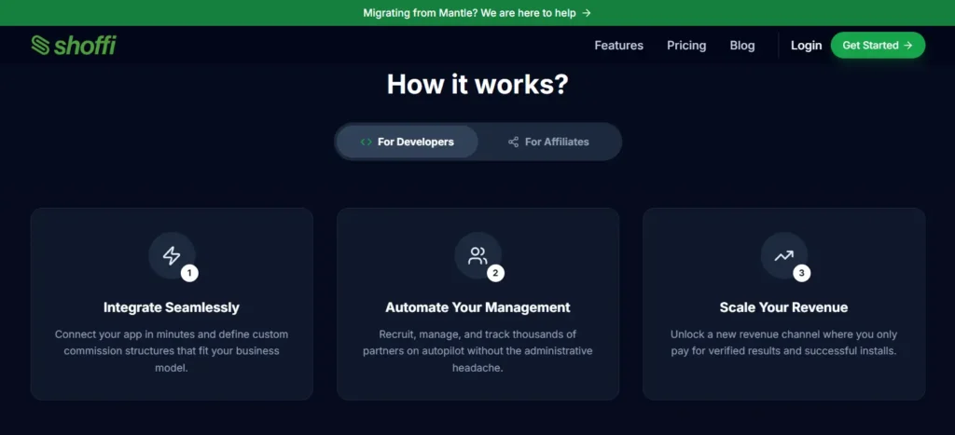
Task: Click the Migrating from Mantle banner text
Action: 469,13
